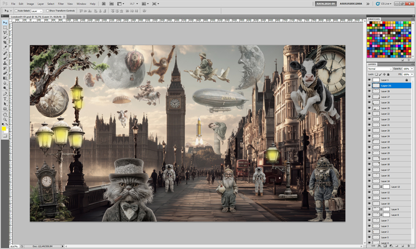Select the Lasso tool
The width and height of the screenshot is (416, 249).
click(x=5, y=33)
